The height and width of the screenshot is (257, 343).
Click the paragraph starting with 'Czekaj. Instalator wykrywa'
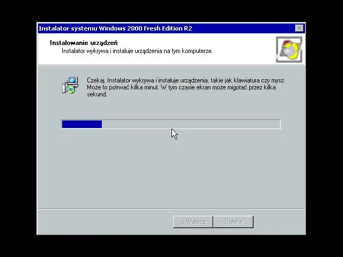pos(186,87)
